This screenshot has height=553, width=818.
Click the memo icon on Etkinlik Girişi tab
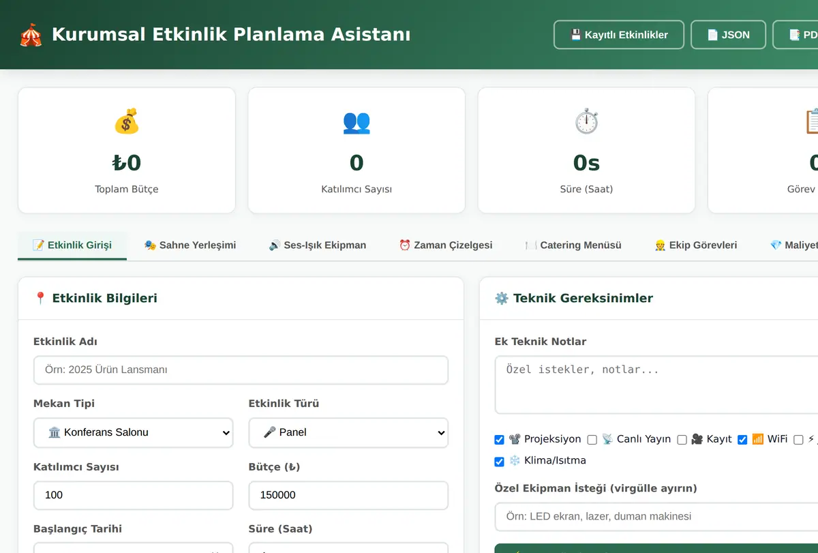[x=39, y=245]
